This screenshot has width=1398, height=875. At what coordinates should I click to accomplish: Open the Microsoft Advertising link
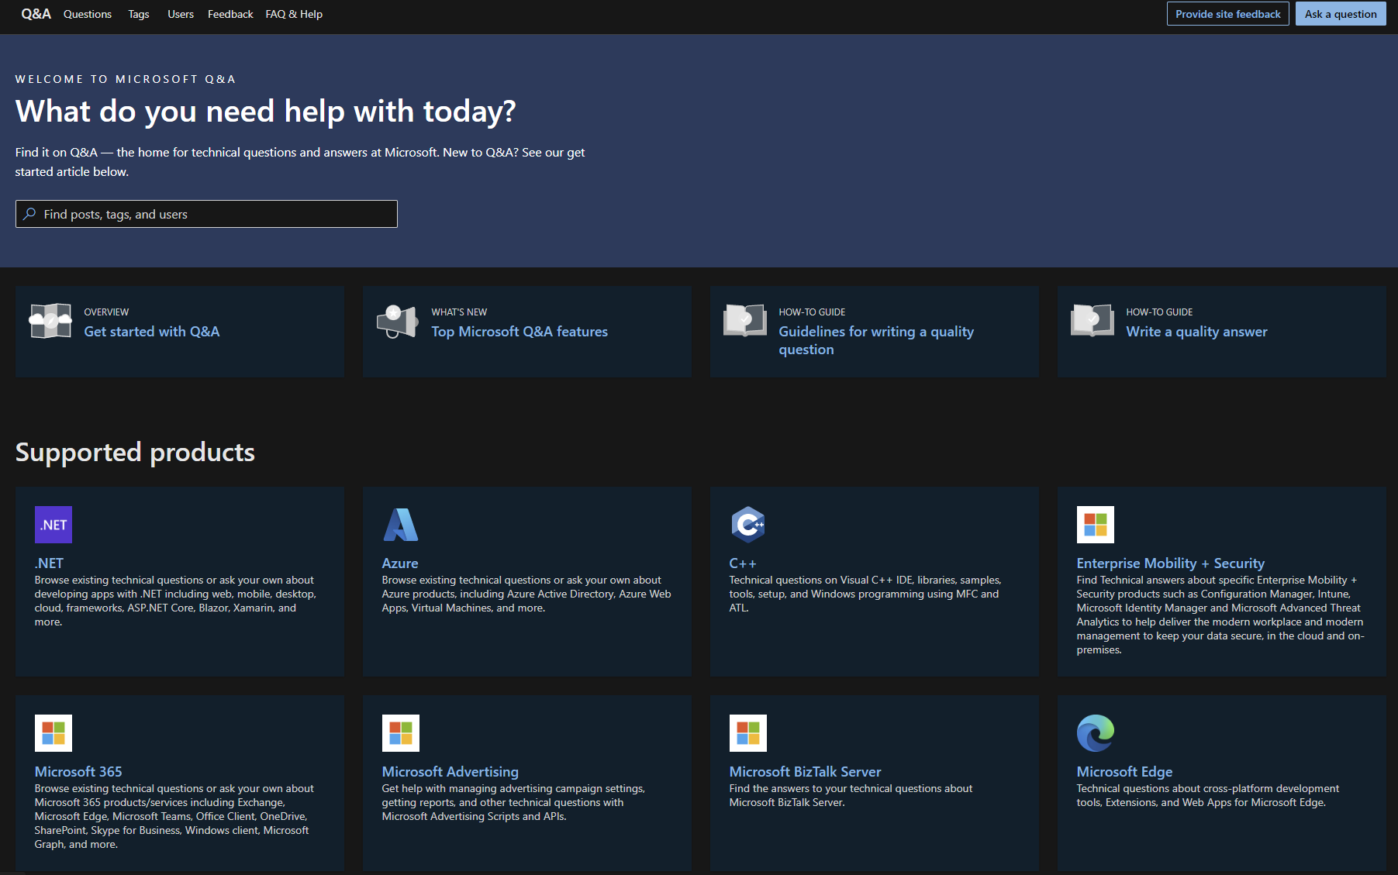(450, 771)
